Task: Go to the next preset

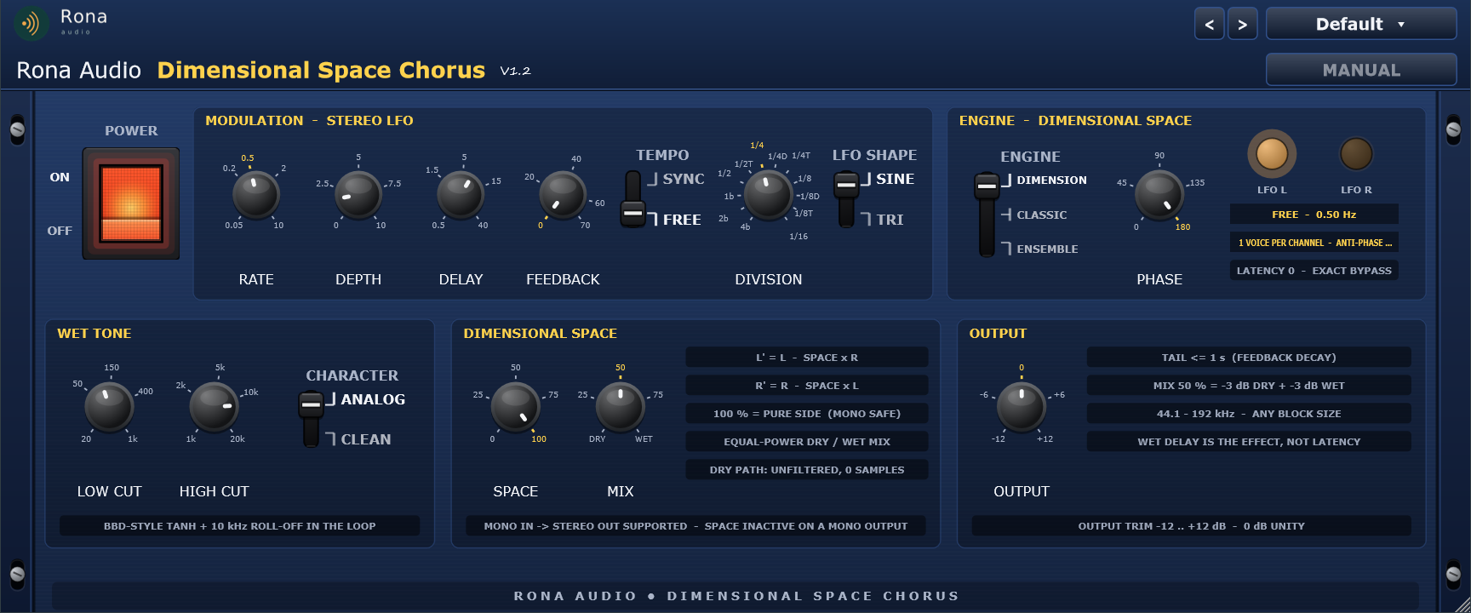Action: pos(1242,24)
